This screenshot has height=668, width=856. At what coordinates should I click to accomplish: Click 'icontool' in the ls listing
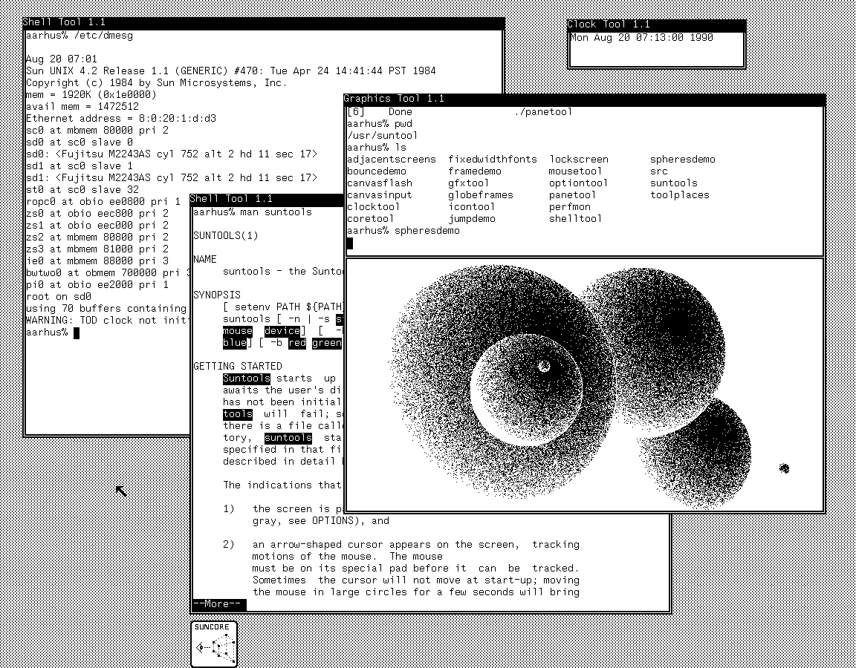pyautogui.click(x=472, y=207)
